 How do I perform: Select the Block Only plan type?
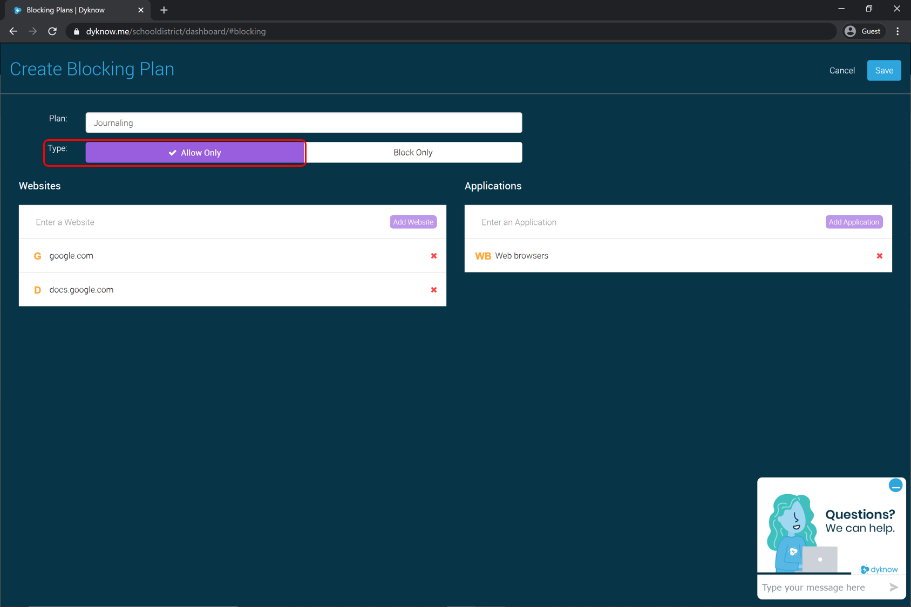(413, 153)
